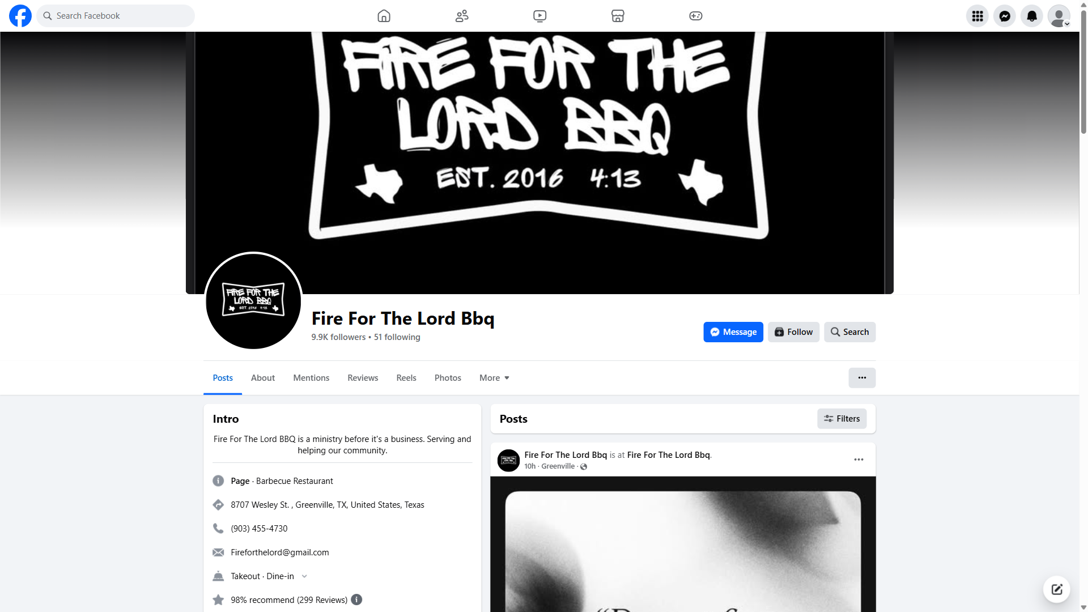Open the Facebook home icon
The height and width of the screenshot is (612, 1088).
384,16
